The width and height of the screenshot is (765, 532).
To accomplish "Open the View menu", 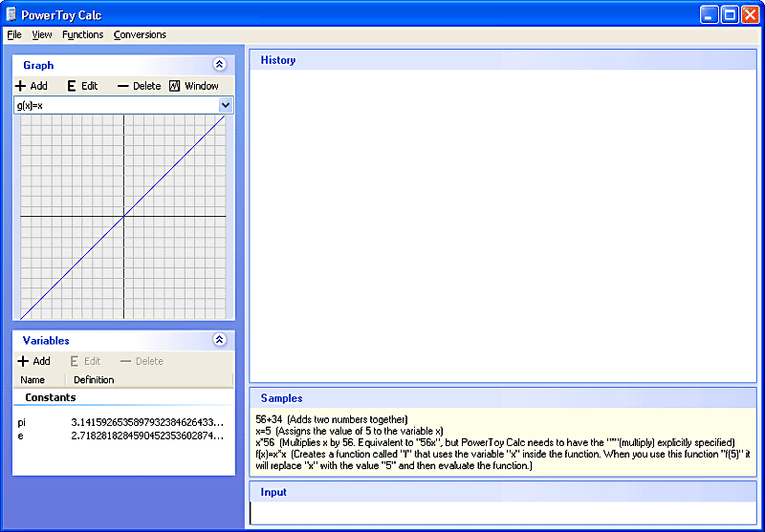I will pos(42,35).
